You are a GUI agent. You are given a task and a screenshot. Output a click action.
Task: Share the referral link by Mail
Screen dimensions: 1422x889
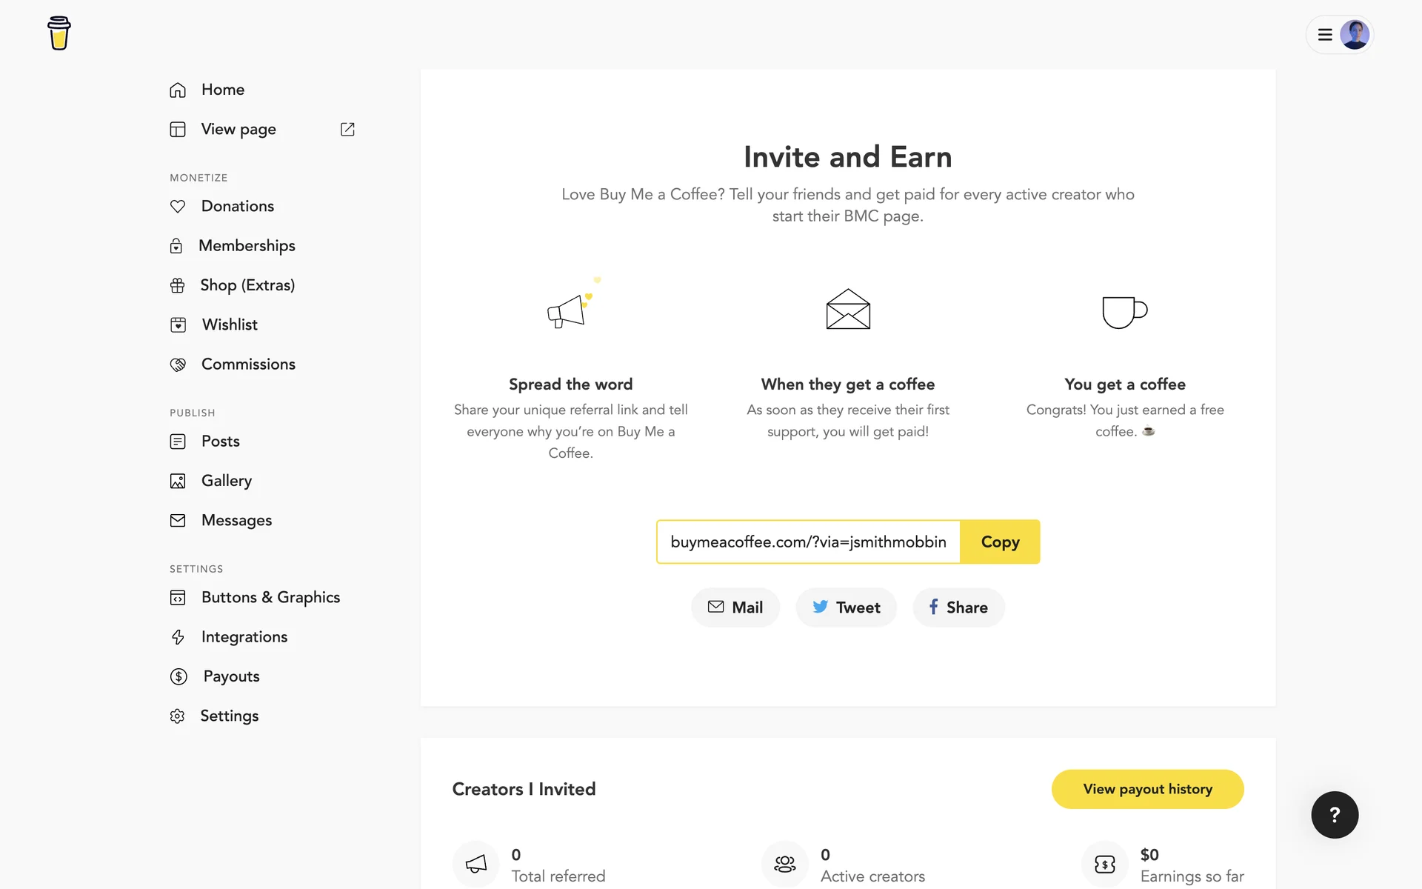point(735,607)
